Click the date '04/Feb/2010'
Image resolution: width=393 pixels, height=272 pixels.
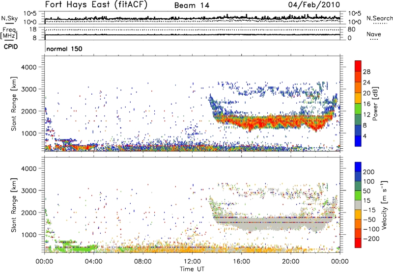coord(314,5)
